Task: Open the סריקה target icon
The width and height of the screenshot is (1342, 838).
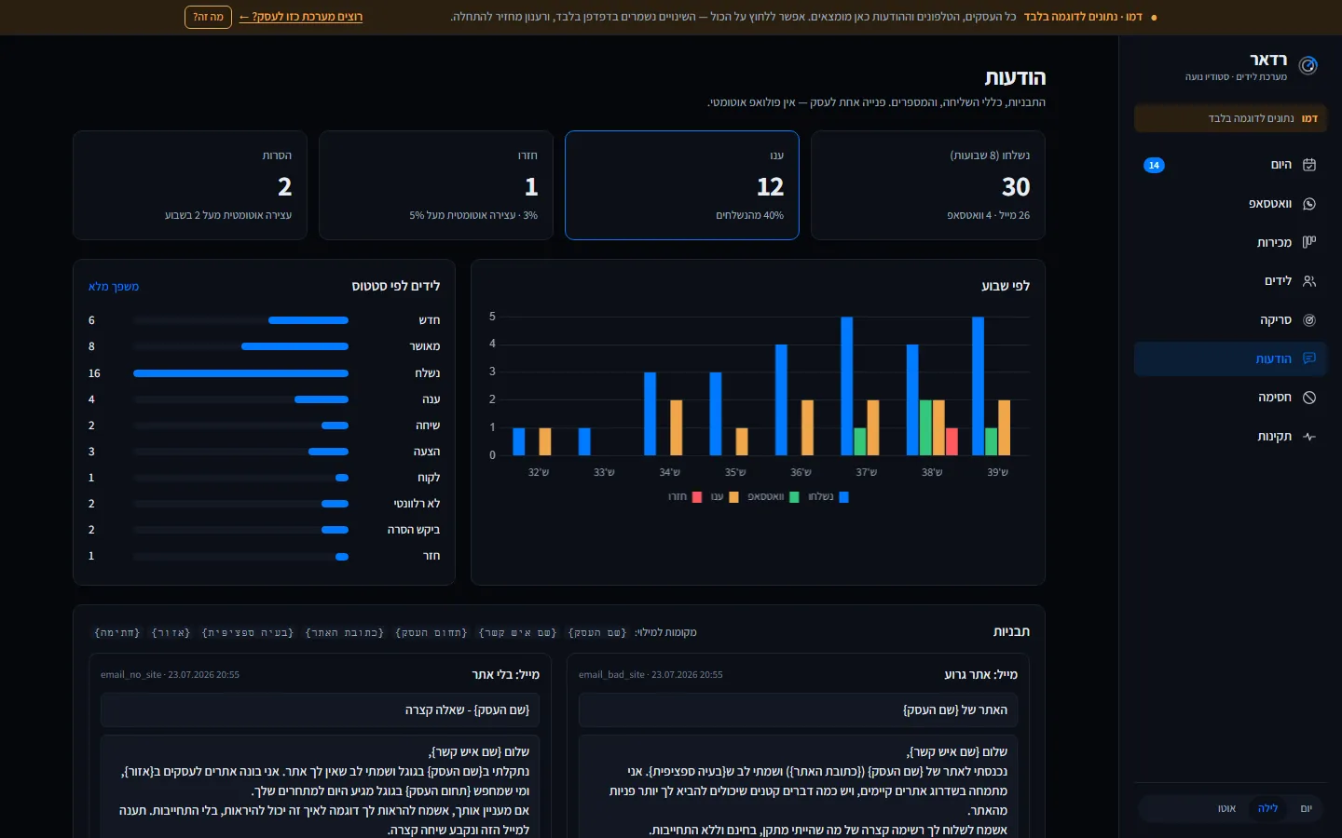Action: (x=1309, y=320)
